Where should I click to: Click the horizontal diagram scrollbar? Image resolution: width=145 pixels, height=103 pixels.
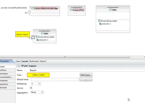(x=65, y=57)
